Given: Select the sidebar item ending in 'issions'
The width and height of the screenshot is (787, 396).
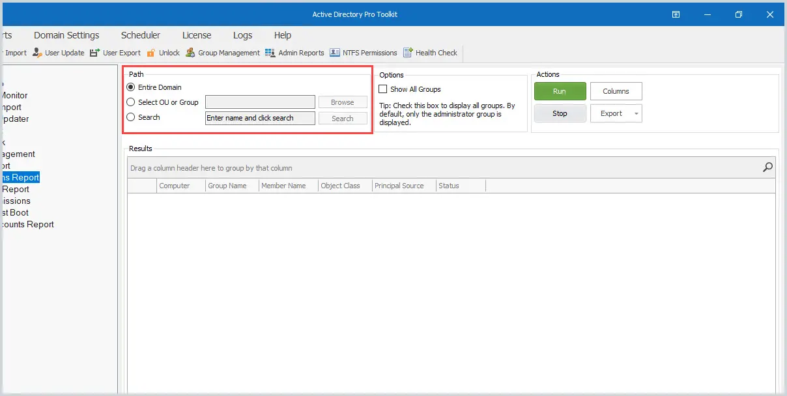Looking at the screenshot, I should (x=15, y=201).
